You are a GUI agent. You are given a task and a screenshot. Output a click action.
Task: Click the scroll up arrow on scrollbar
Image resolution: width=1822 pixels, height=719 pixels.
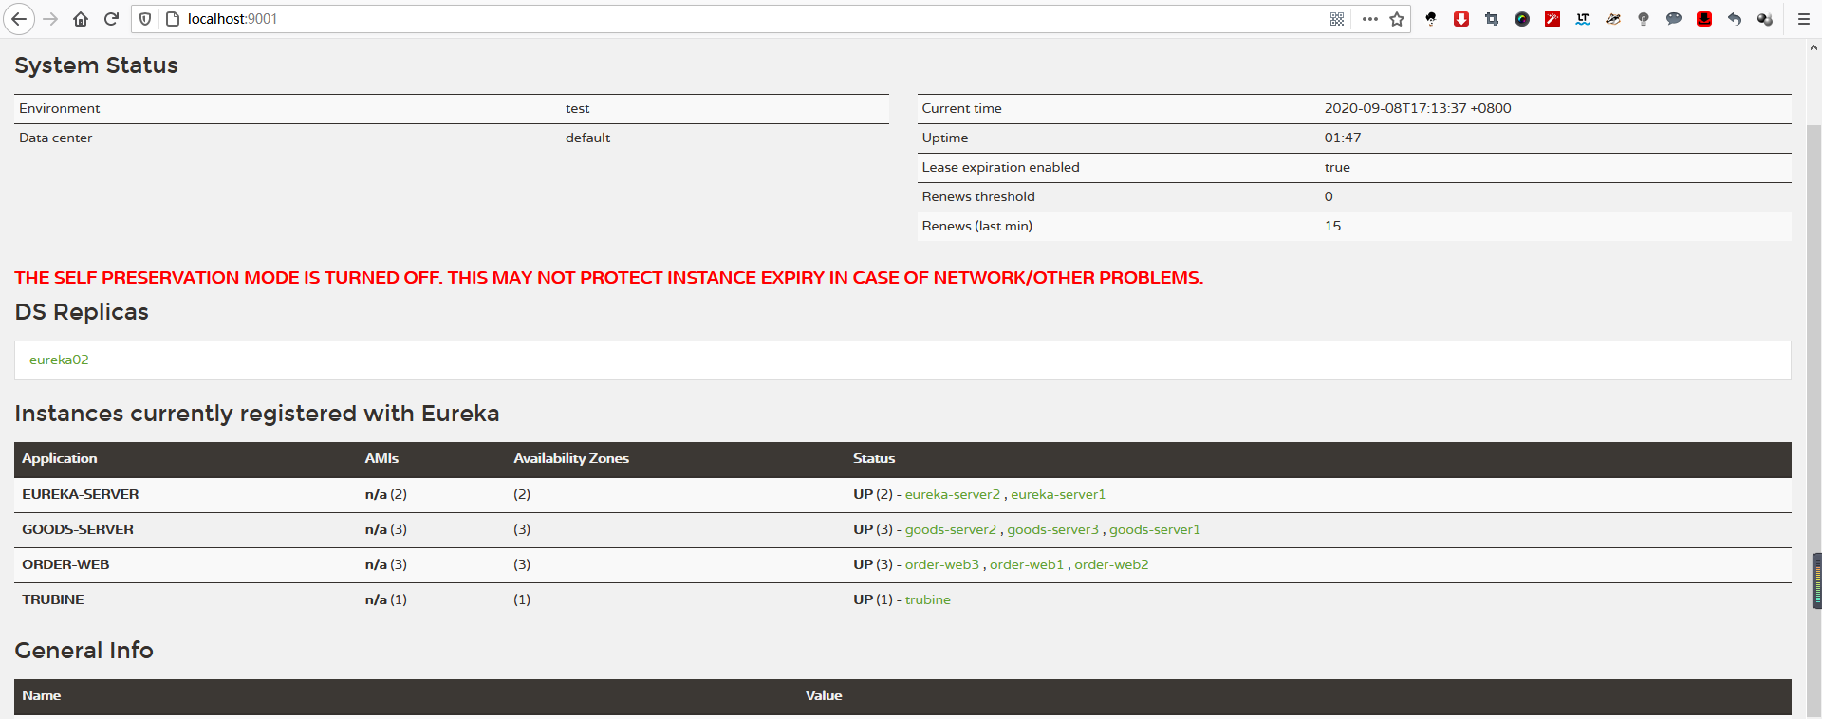[1813, 46]
